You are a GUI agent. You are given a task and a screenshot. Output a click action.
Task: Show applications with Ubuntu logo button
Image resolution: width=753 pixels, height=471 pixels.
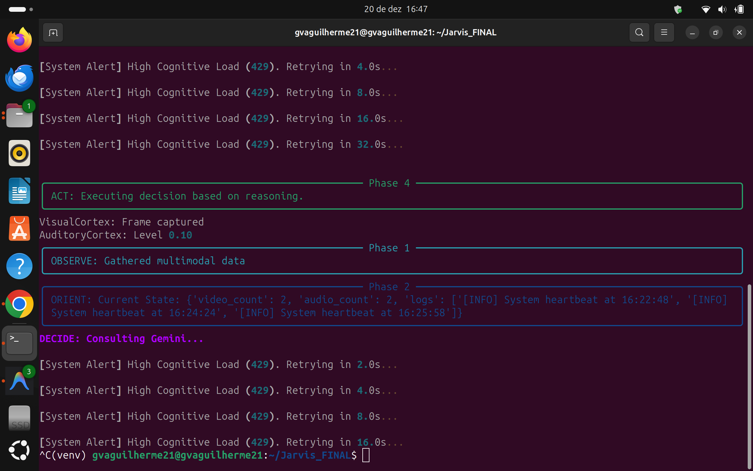(19, 450)
